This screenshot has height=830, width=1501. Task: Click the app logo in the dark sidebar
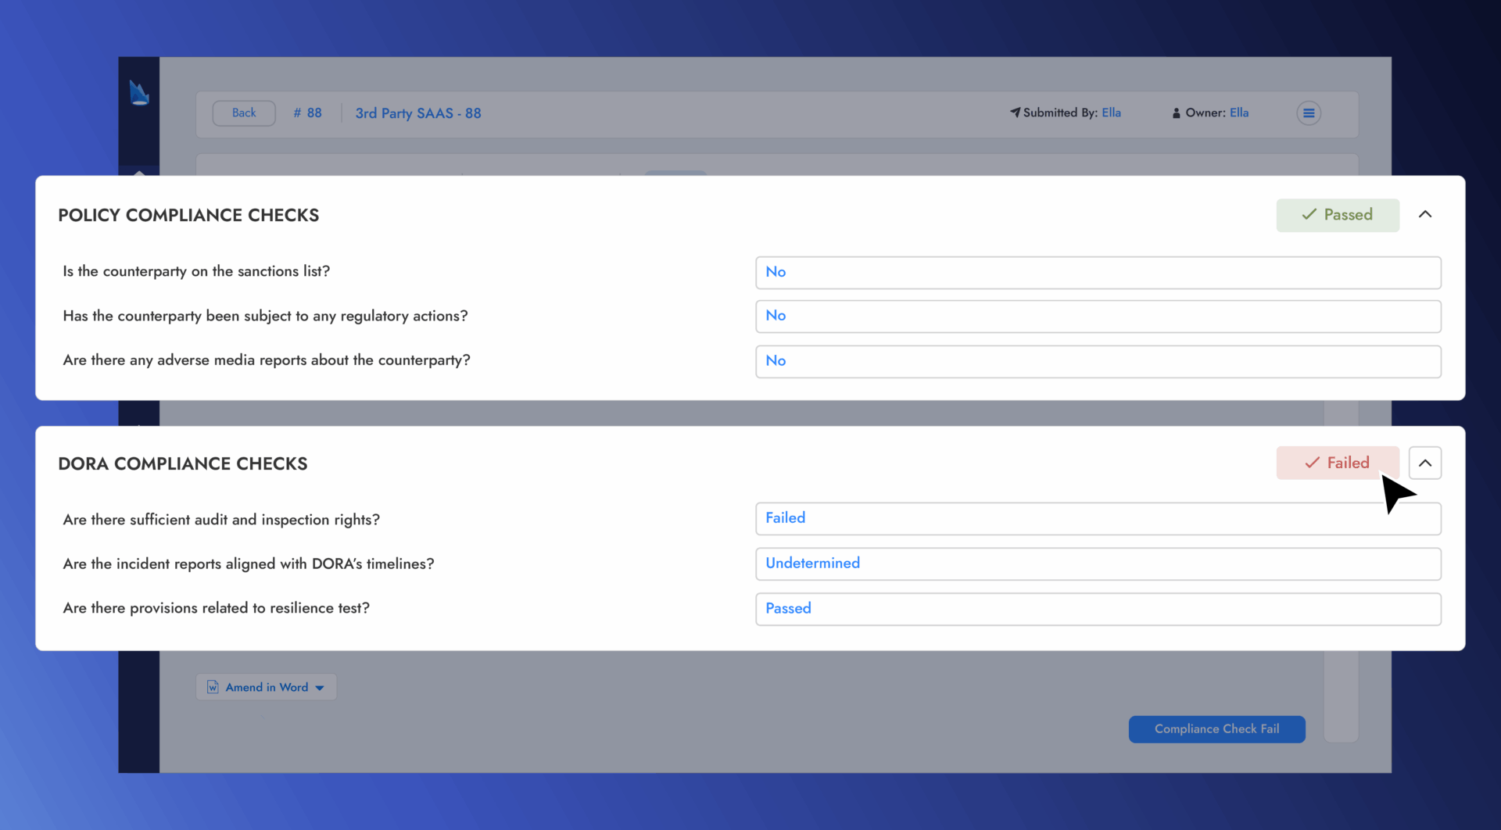pos(139,92)
